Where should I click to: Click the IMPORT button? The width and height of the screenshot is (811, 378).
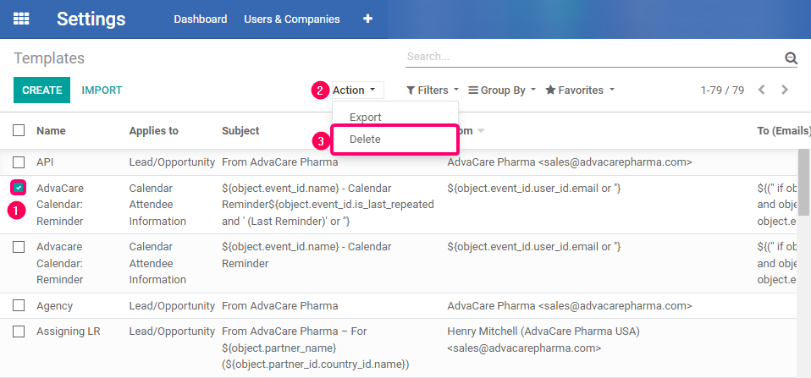pos(102,90)
